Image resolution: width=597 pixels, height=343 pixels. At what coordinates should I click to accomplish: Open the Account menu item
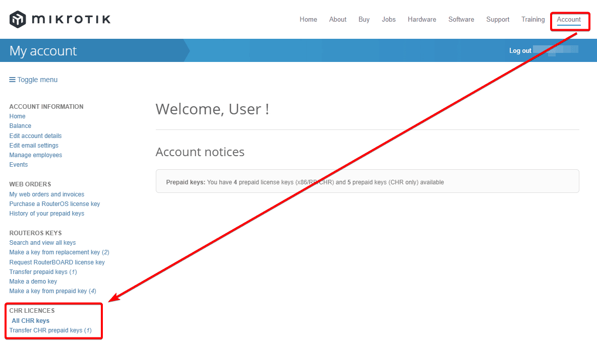(569, 19)
